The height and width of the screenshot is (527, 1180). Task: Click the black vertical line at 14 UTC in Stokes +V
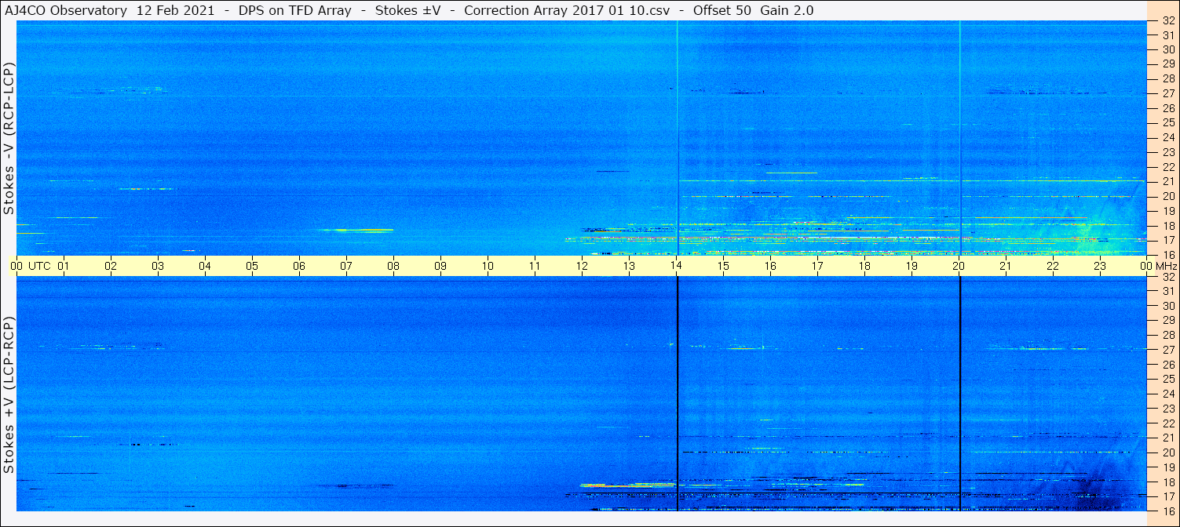point(677,394)
